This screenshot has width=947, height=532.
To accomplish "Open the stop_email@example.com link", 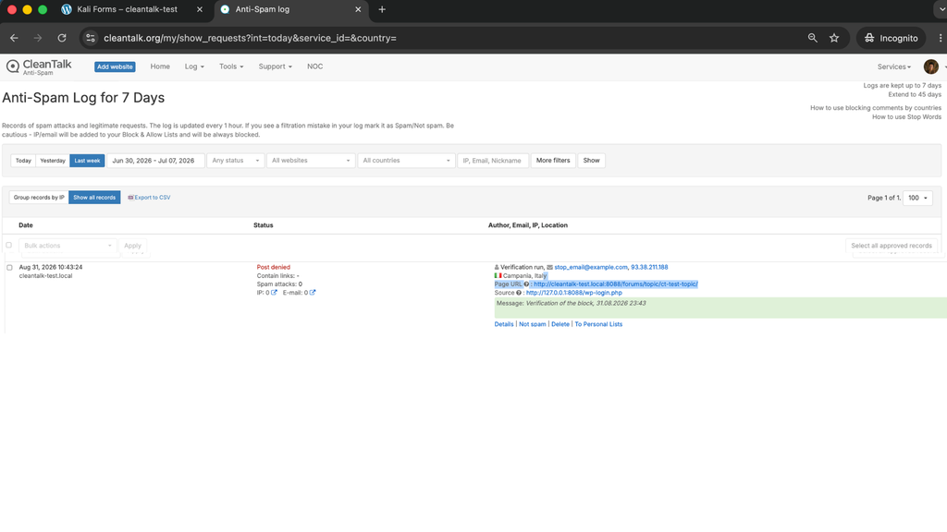I will point(591,267).
